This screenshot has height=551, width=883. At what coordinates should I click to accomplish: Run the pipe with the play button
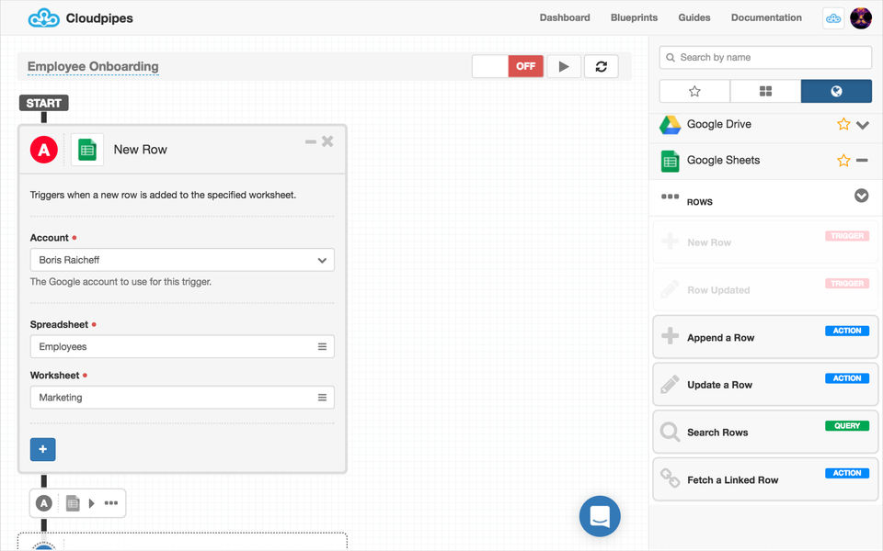tap(564, 66)
